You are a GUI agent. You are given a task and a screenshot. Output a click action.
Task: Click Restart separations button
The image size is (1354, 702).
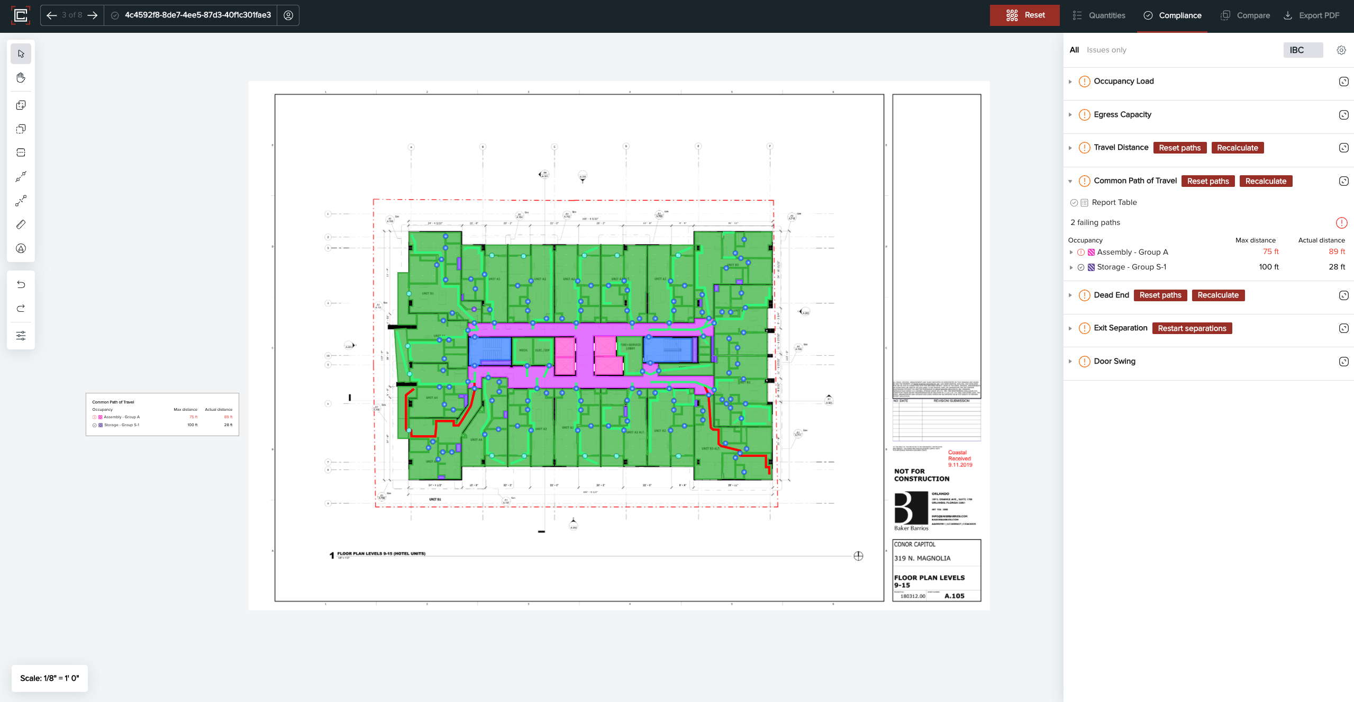[1192, 328]
